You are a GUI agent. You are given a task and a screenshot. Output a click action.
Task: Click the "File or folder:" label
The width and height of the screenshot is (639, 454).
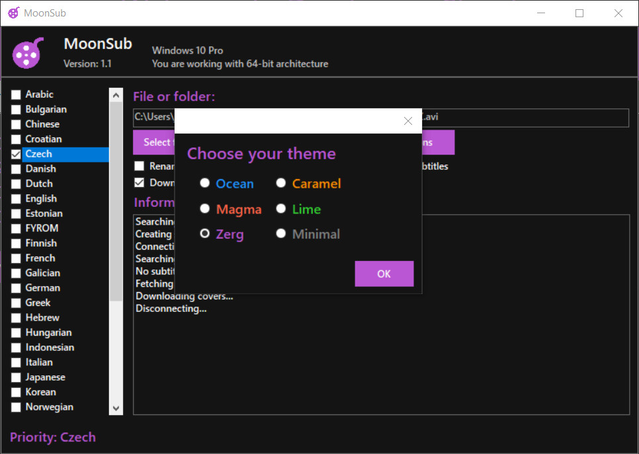174,96
